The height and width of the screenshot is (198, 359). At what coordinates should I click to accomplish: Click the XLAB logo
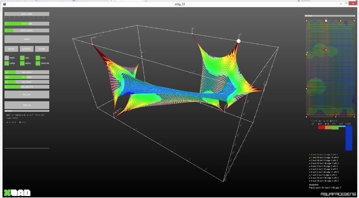(x=17, y=193)
